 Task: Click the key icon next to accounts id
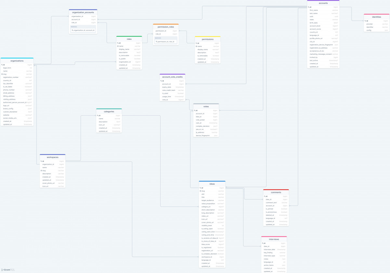click(308, 7)
